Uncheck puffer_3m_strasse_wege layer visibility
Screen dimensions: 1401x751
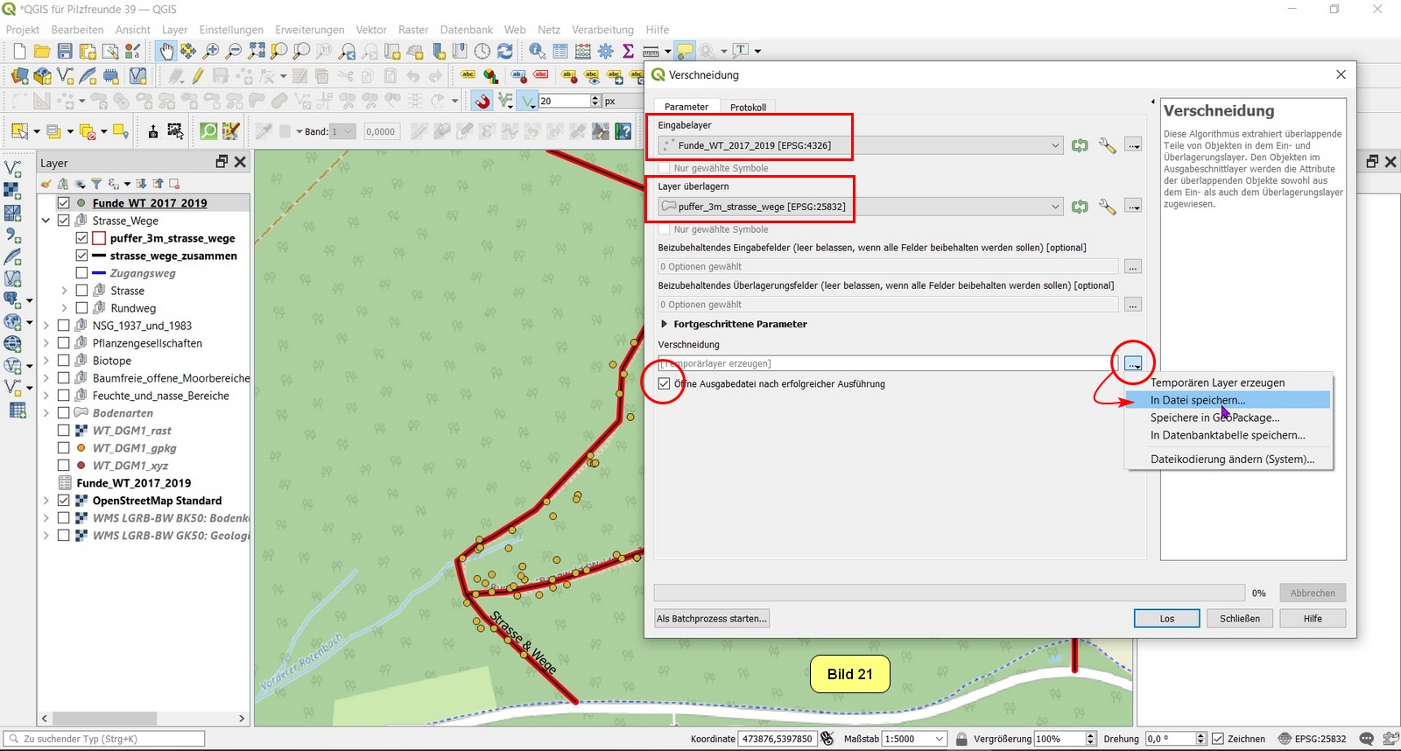81,238
